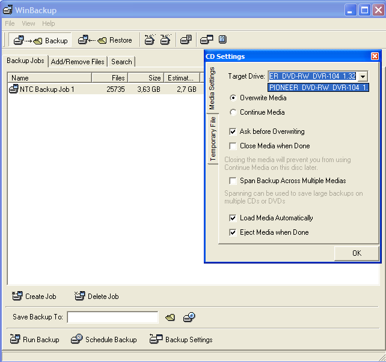This screenshot has height=362, width=386.
Task: Select the Continue Media radio option
Action: [233, 112]
